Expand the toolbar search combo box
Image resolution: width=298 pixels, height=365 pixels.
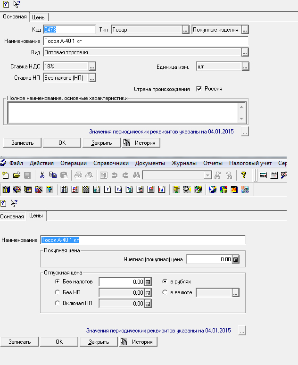207,175
